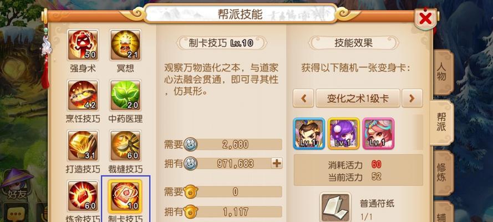Pick the 中药医理 skill icon
The image size is (493, 222).
[125, 95]
